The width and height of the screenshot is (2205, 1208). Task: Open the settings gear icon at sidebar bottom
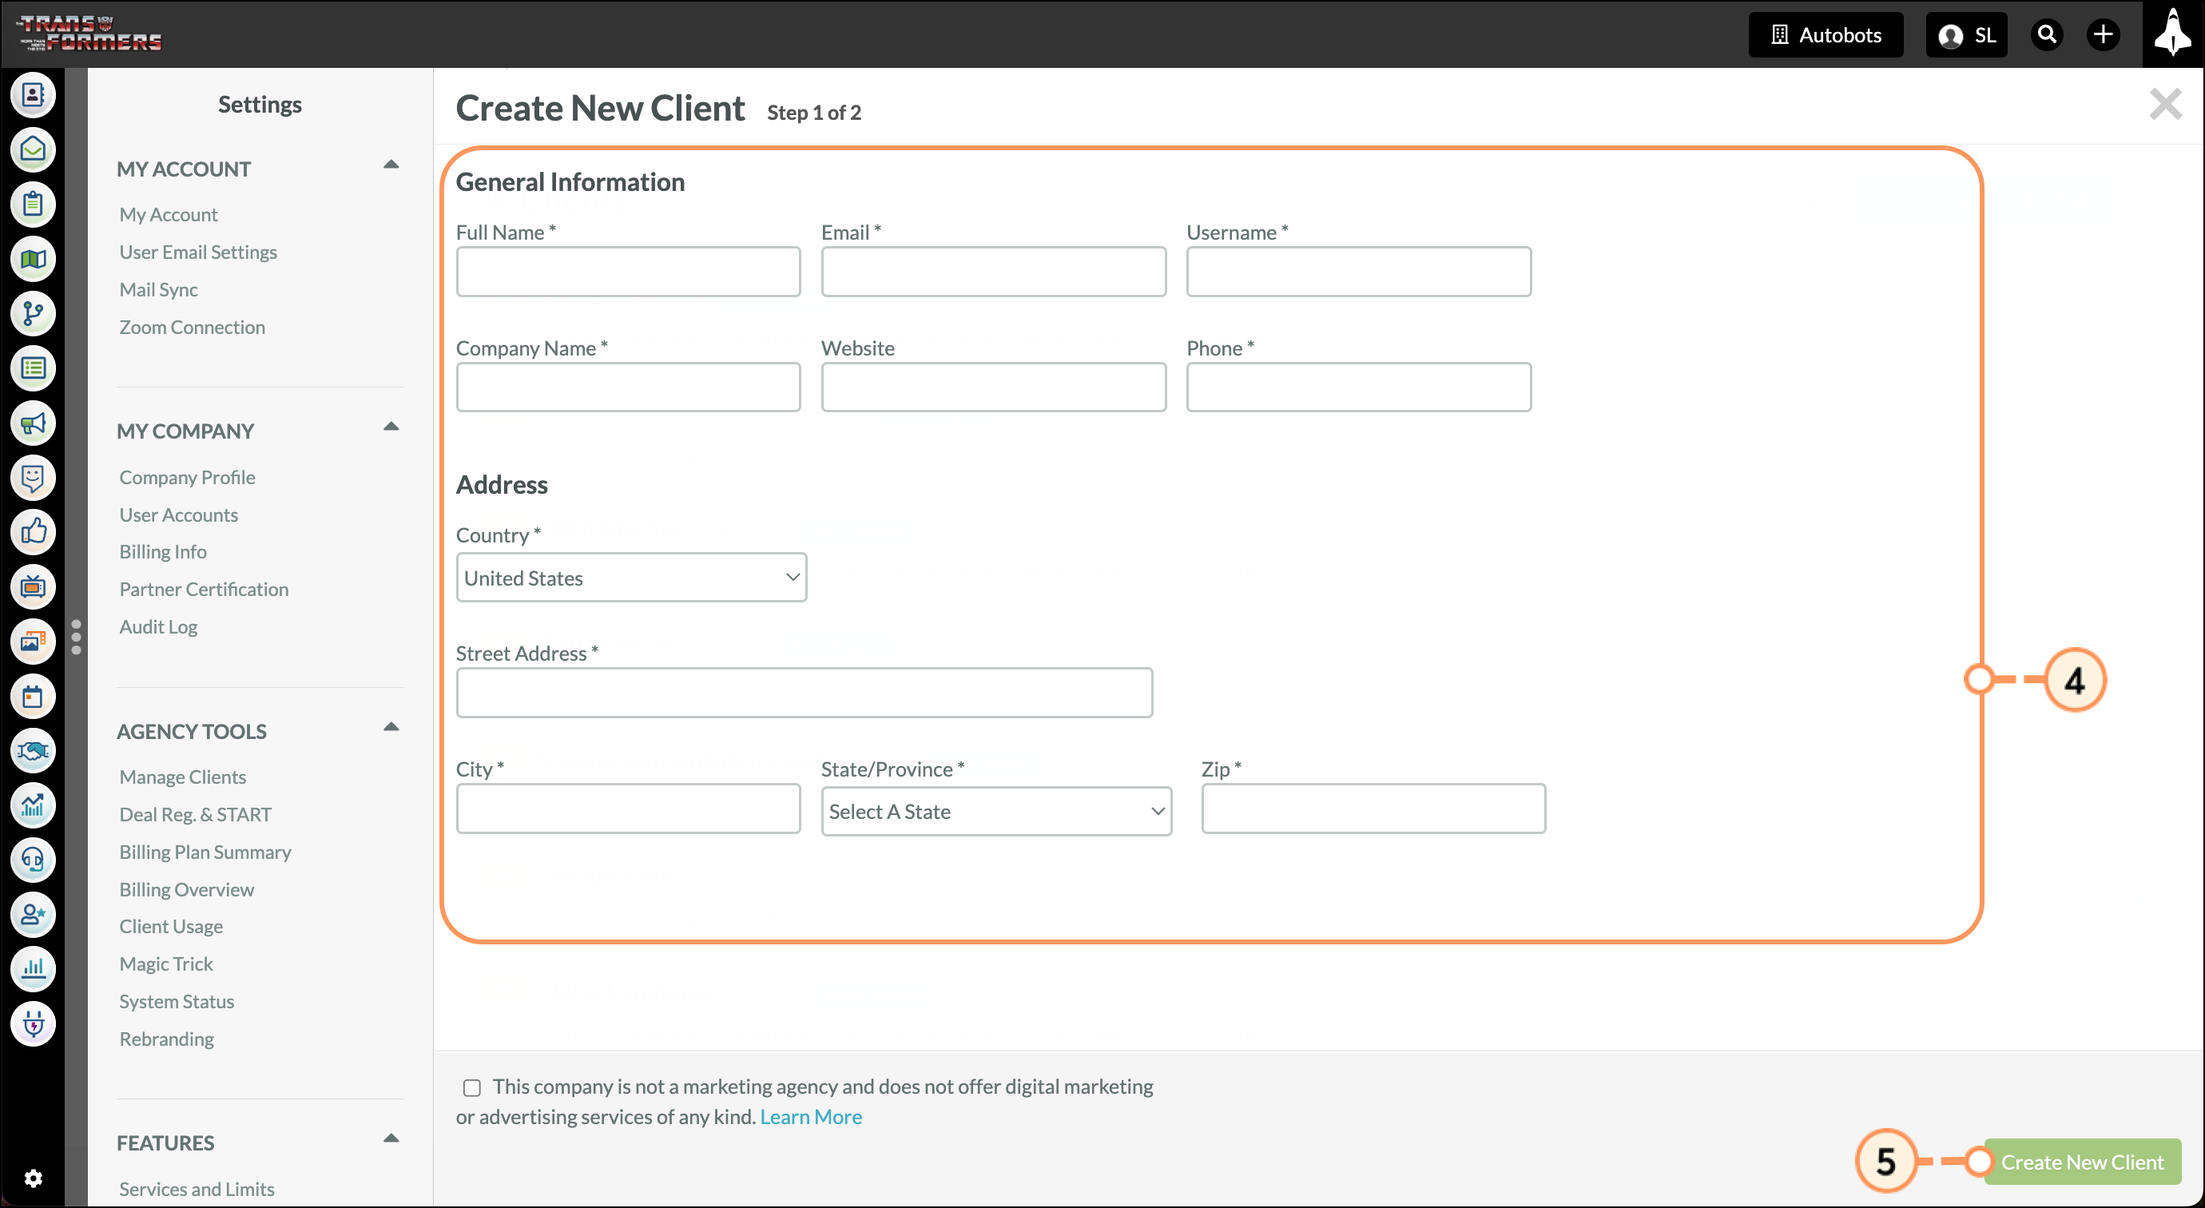[33, 1178]
